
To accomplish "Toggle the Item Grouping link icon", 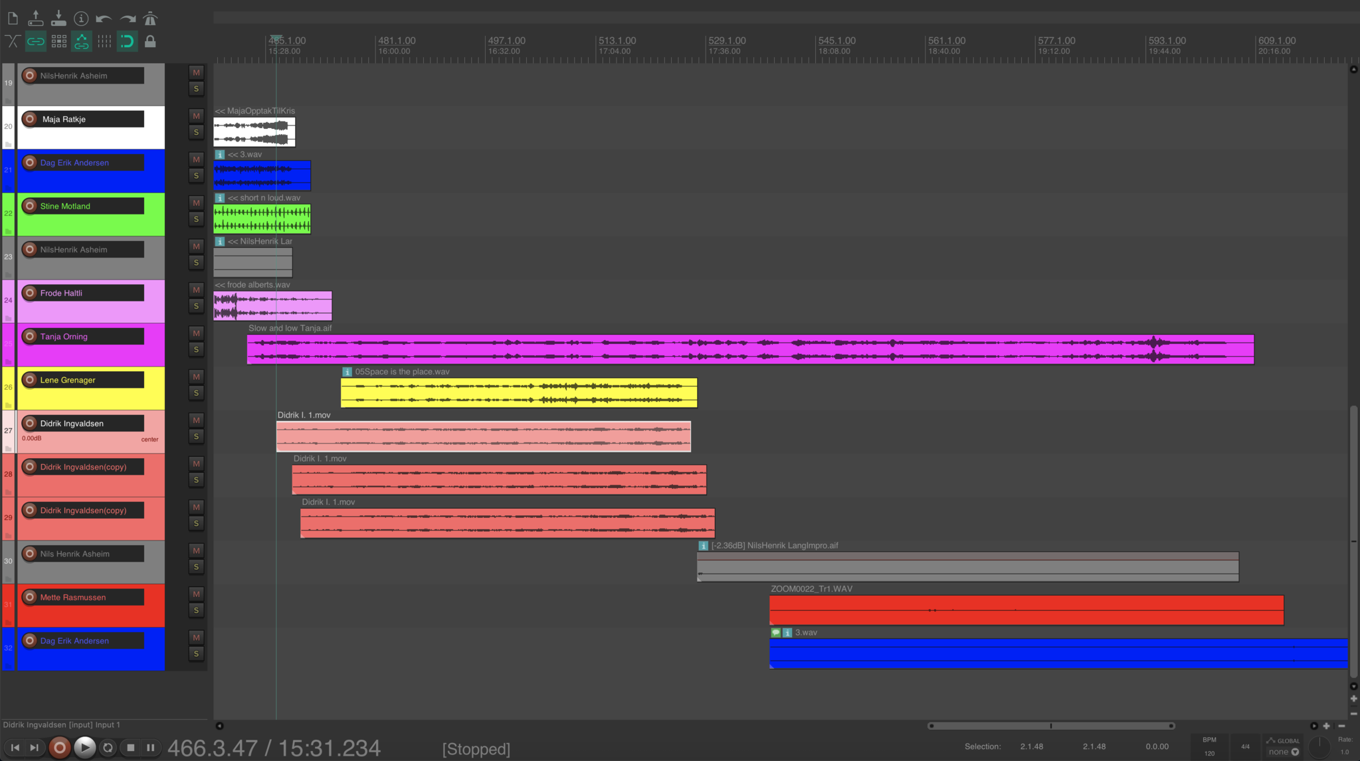I will coord(36,42).
